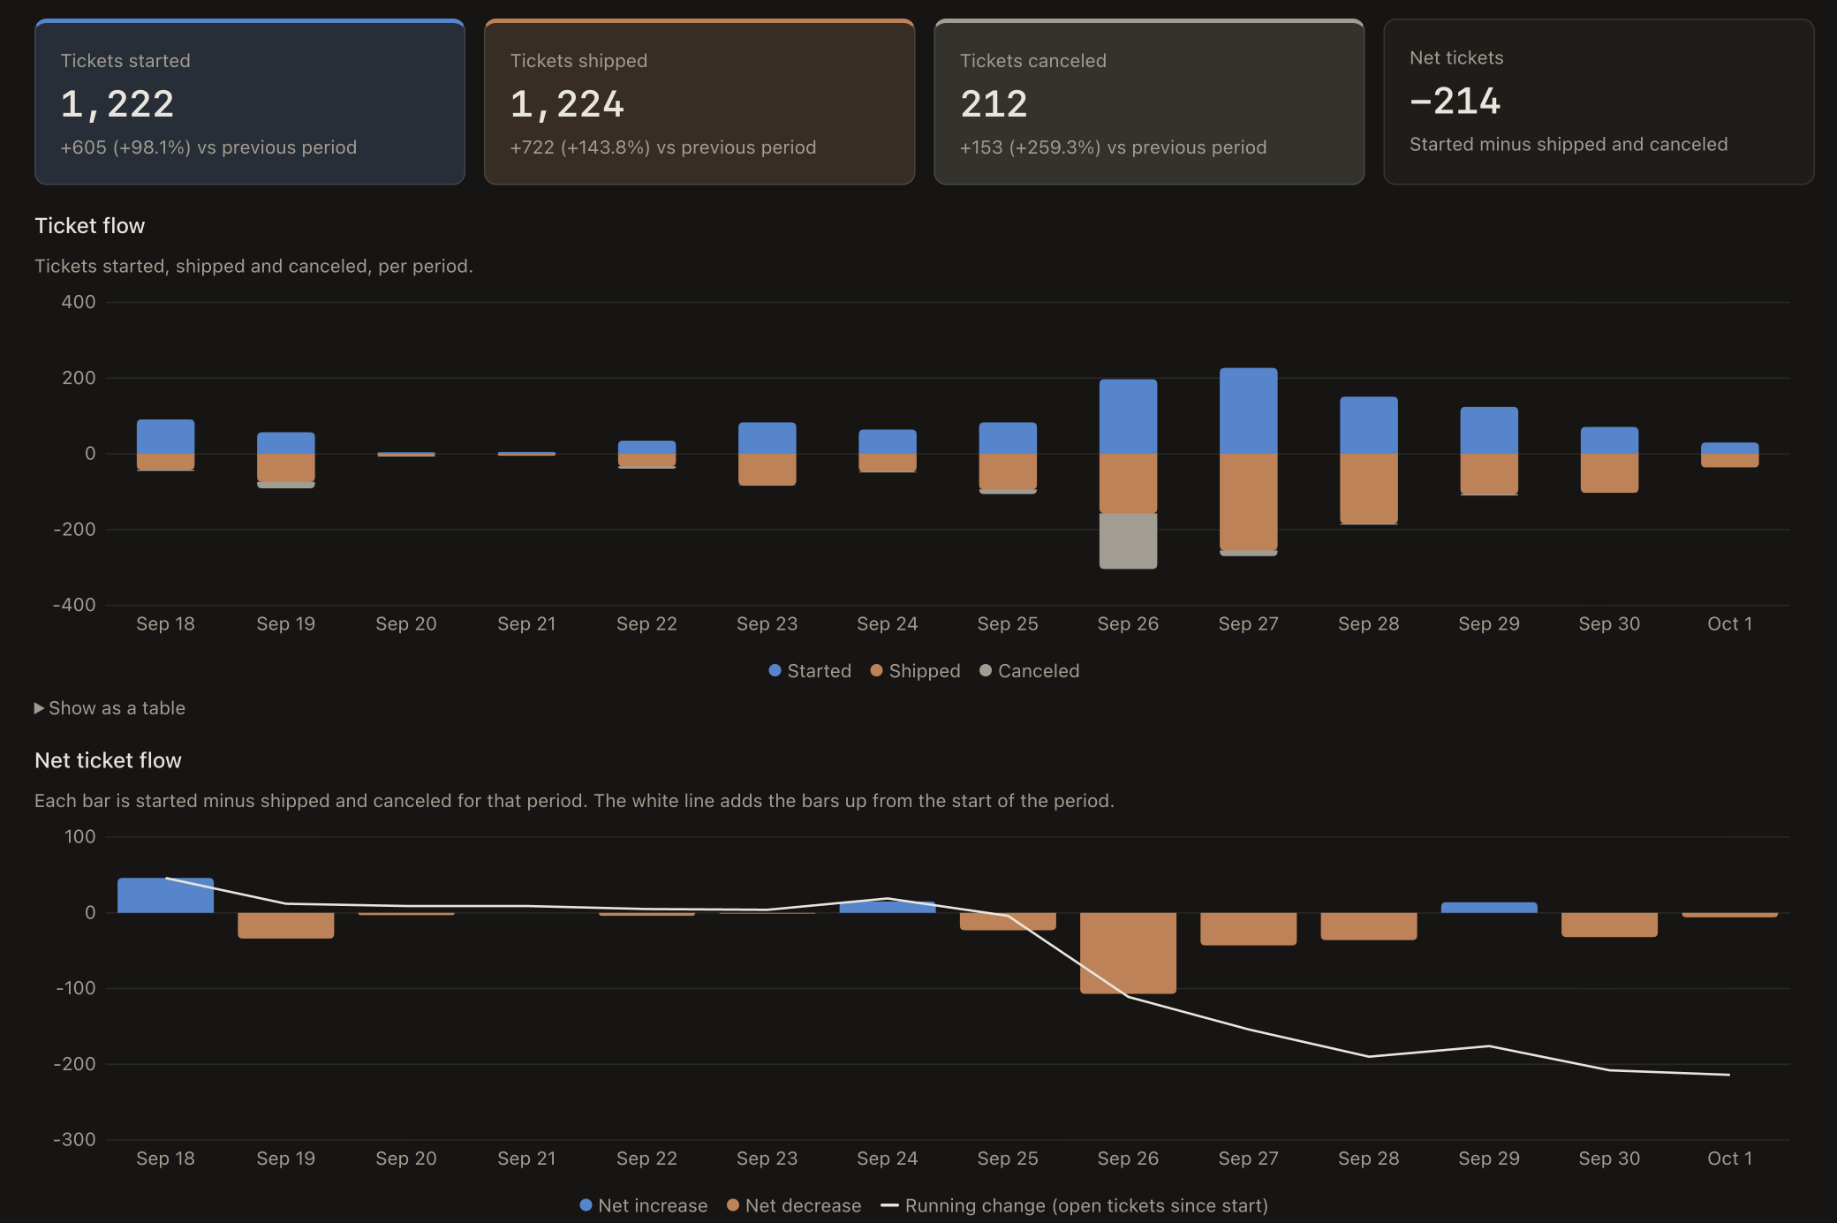Toggle Started series in Ticket flow legend
The height and width of the screenshot is (1223, 1837).
(x=810, y=671)
